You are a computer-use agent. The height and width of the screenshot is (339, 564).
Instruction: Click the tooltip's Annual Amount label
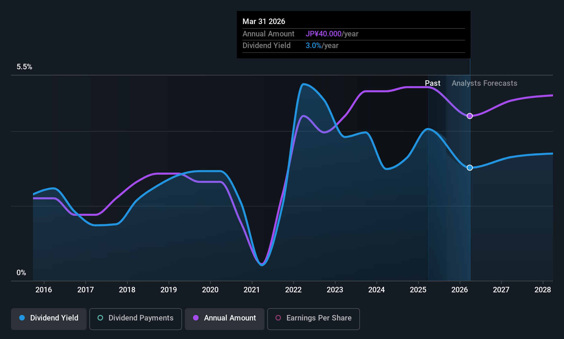pos(268,34)
